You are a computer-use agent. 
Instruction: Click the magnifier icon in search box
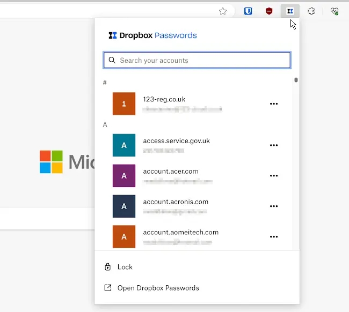point(112,60)
